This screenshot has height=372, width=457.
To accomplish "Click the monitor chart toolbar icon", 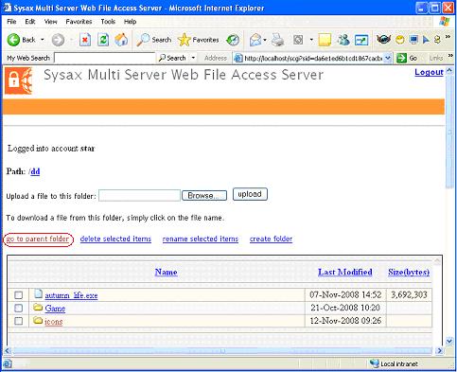I will tap(361, 40).
